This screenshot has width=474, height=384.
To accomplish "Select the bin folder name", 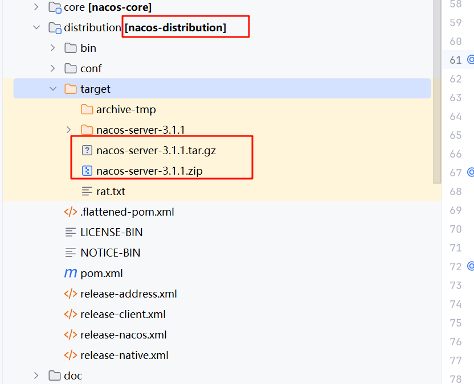I will (x=88, y=48).
